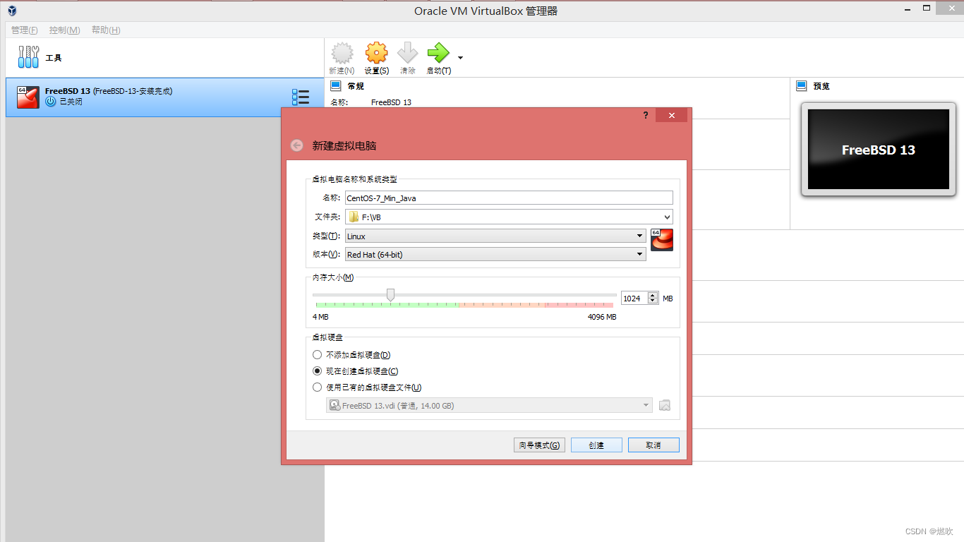Increase memory with spinner up arrow
The image size is (964, 542).
pos(653,296)
